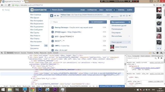Open Моя Страница in sidebar
This screenshot has width=165, height=92.
(x=36, y=15)
